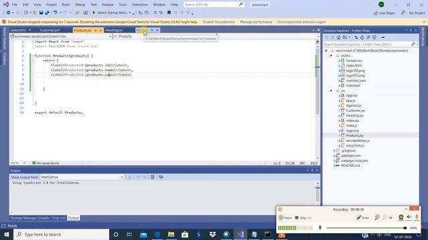
Task: Switch to the Heading.jsx tab
Action: (x=114, y=30)
